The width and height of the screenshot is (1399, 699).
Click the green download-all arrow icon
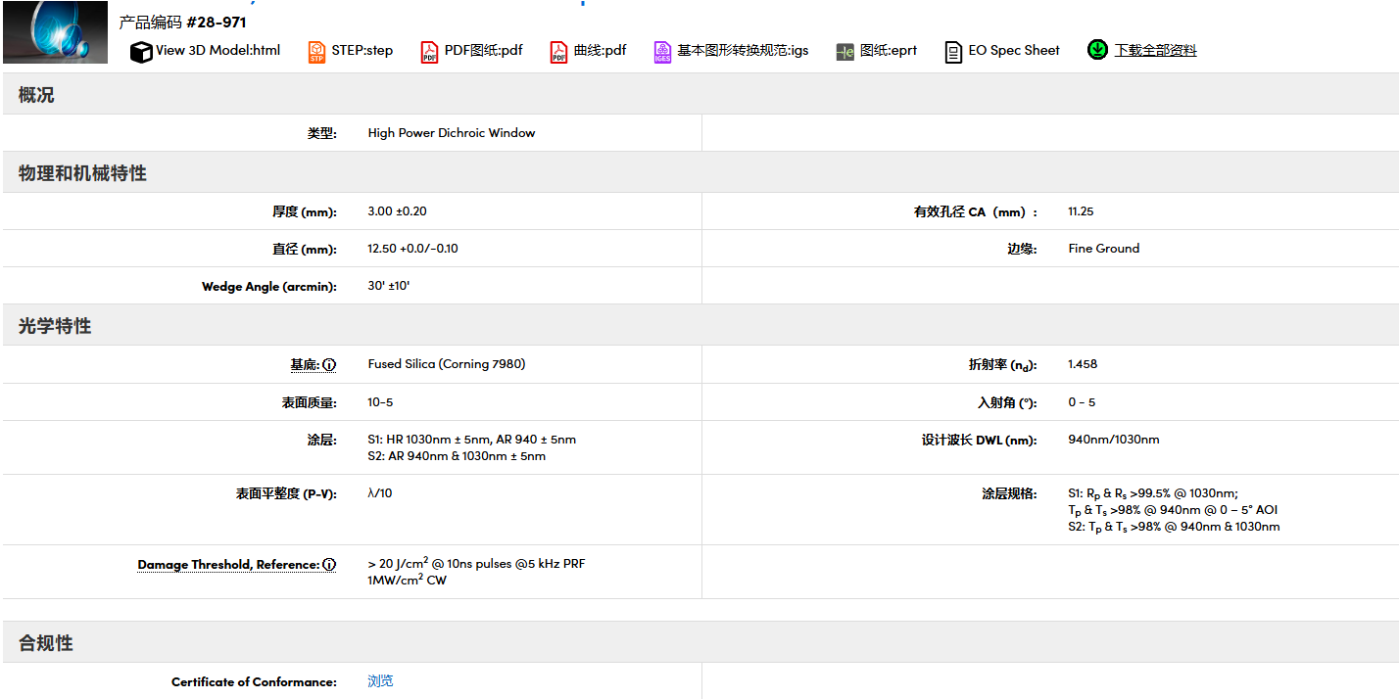click(x=1097, y=49)
